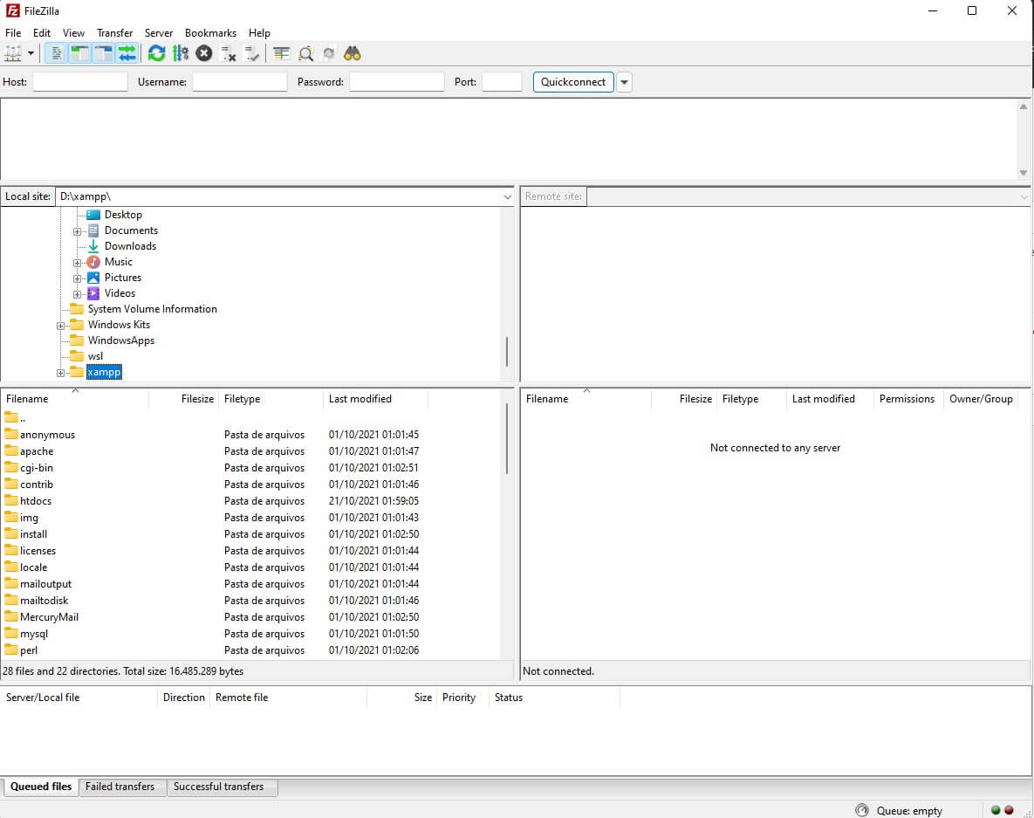Expand the Documents tree node
The image size is (1034, 818).
click(77, 231)
